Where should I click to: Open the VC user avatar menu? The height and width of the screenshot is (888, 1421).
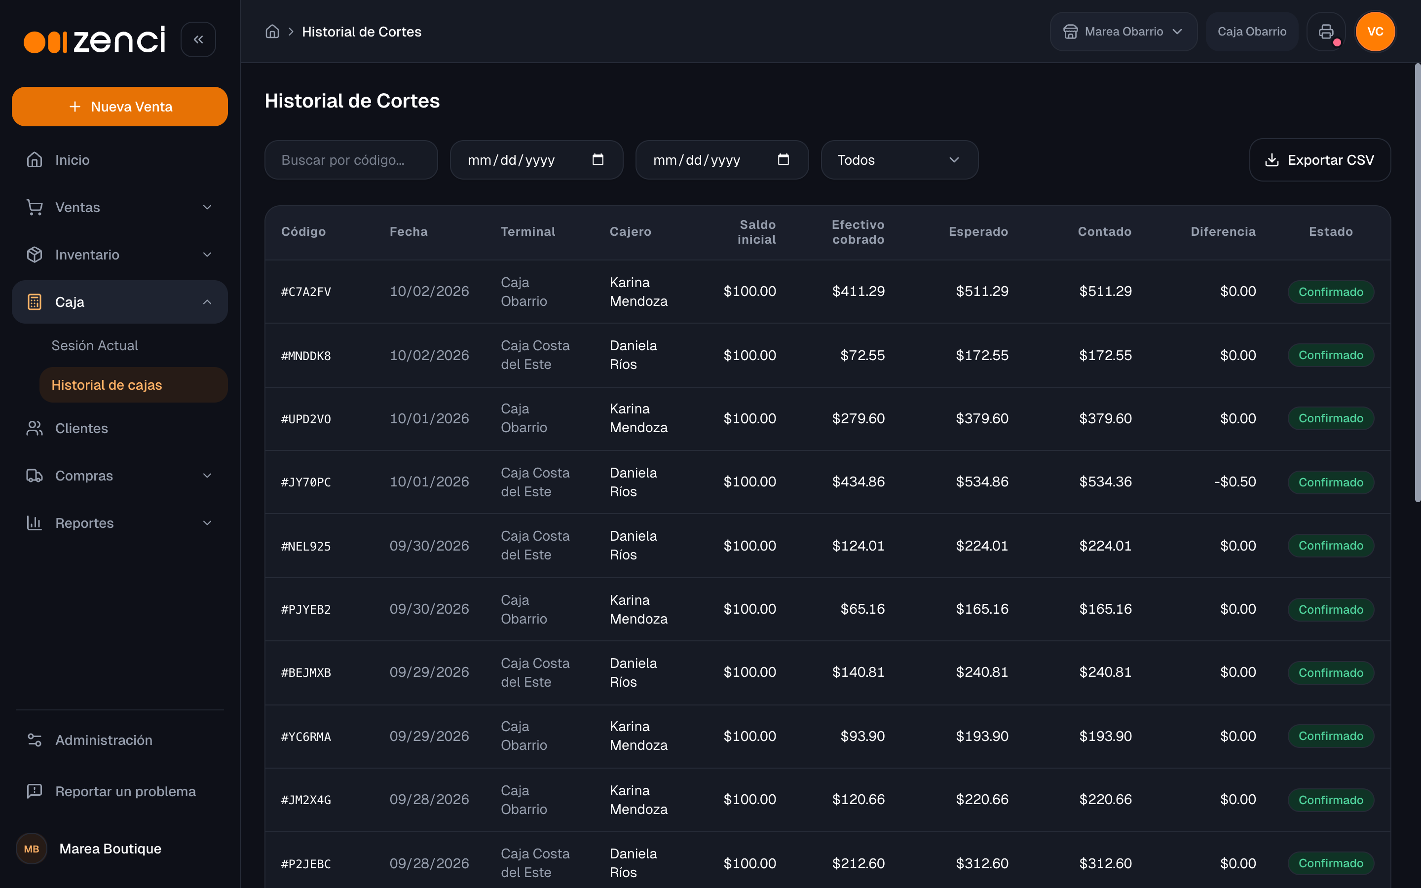1375,32
